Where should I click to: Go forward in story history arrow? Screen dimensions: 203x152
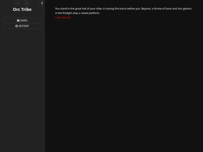click(26, 3)
